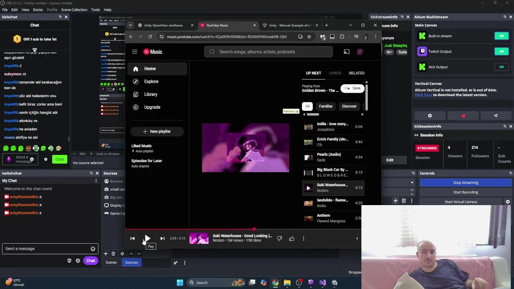Toggle the Built-in stream output
This screenshot has width=514, height=289.
tap(502, 36)
